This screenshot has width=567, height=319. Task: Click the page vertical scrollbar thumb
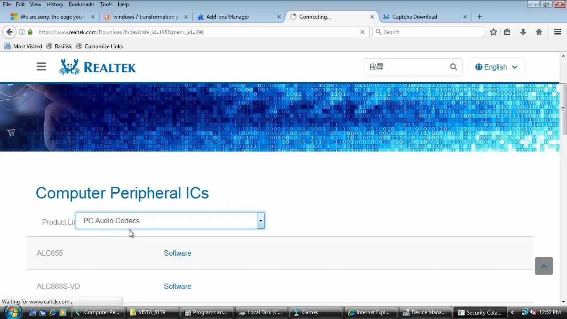pos(563,109)
